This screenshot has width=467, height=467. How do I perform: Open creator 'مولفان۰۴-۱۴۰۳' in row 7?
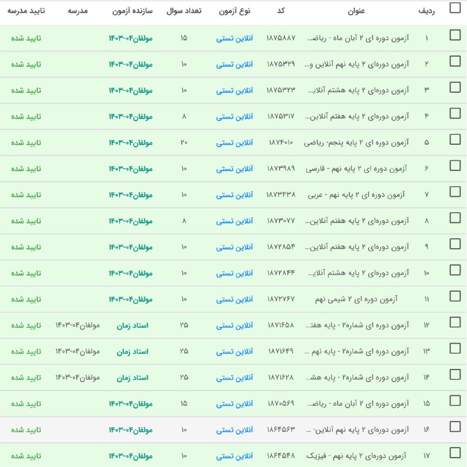[x=131, y=195]
